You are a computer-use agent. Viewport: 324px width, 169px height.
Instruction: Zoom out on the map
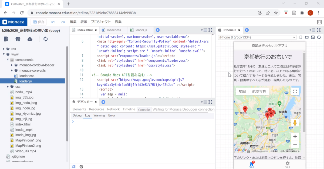point(295,144)
